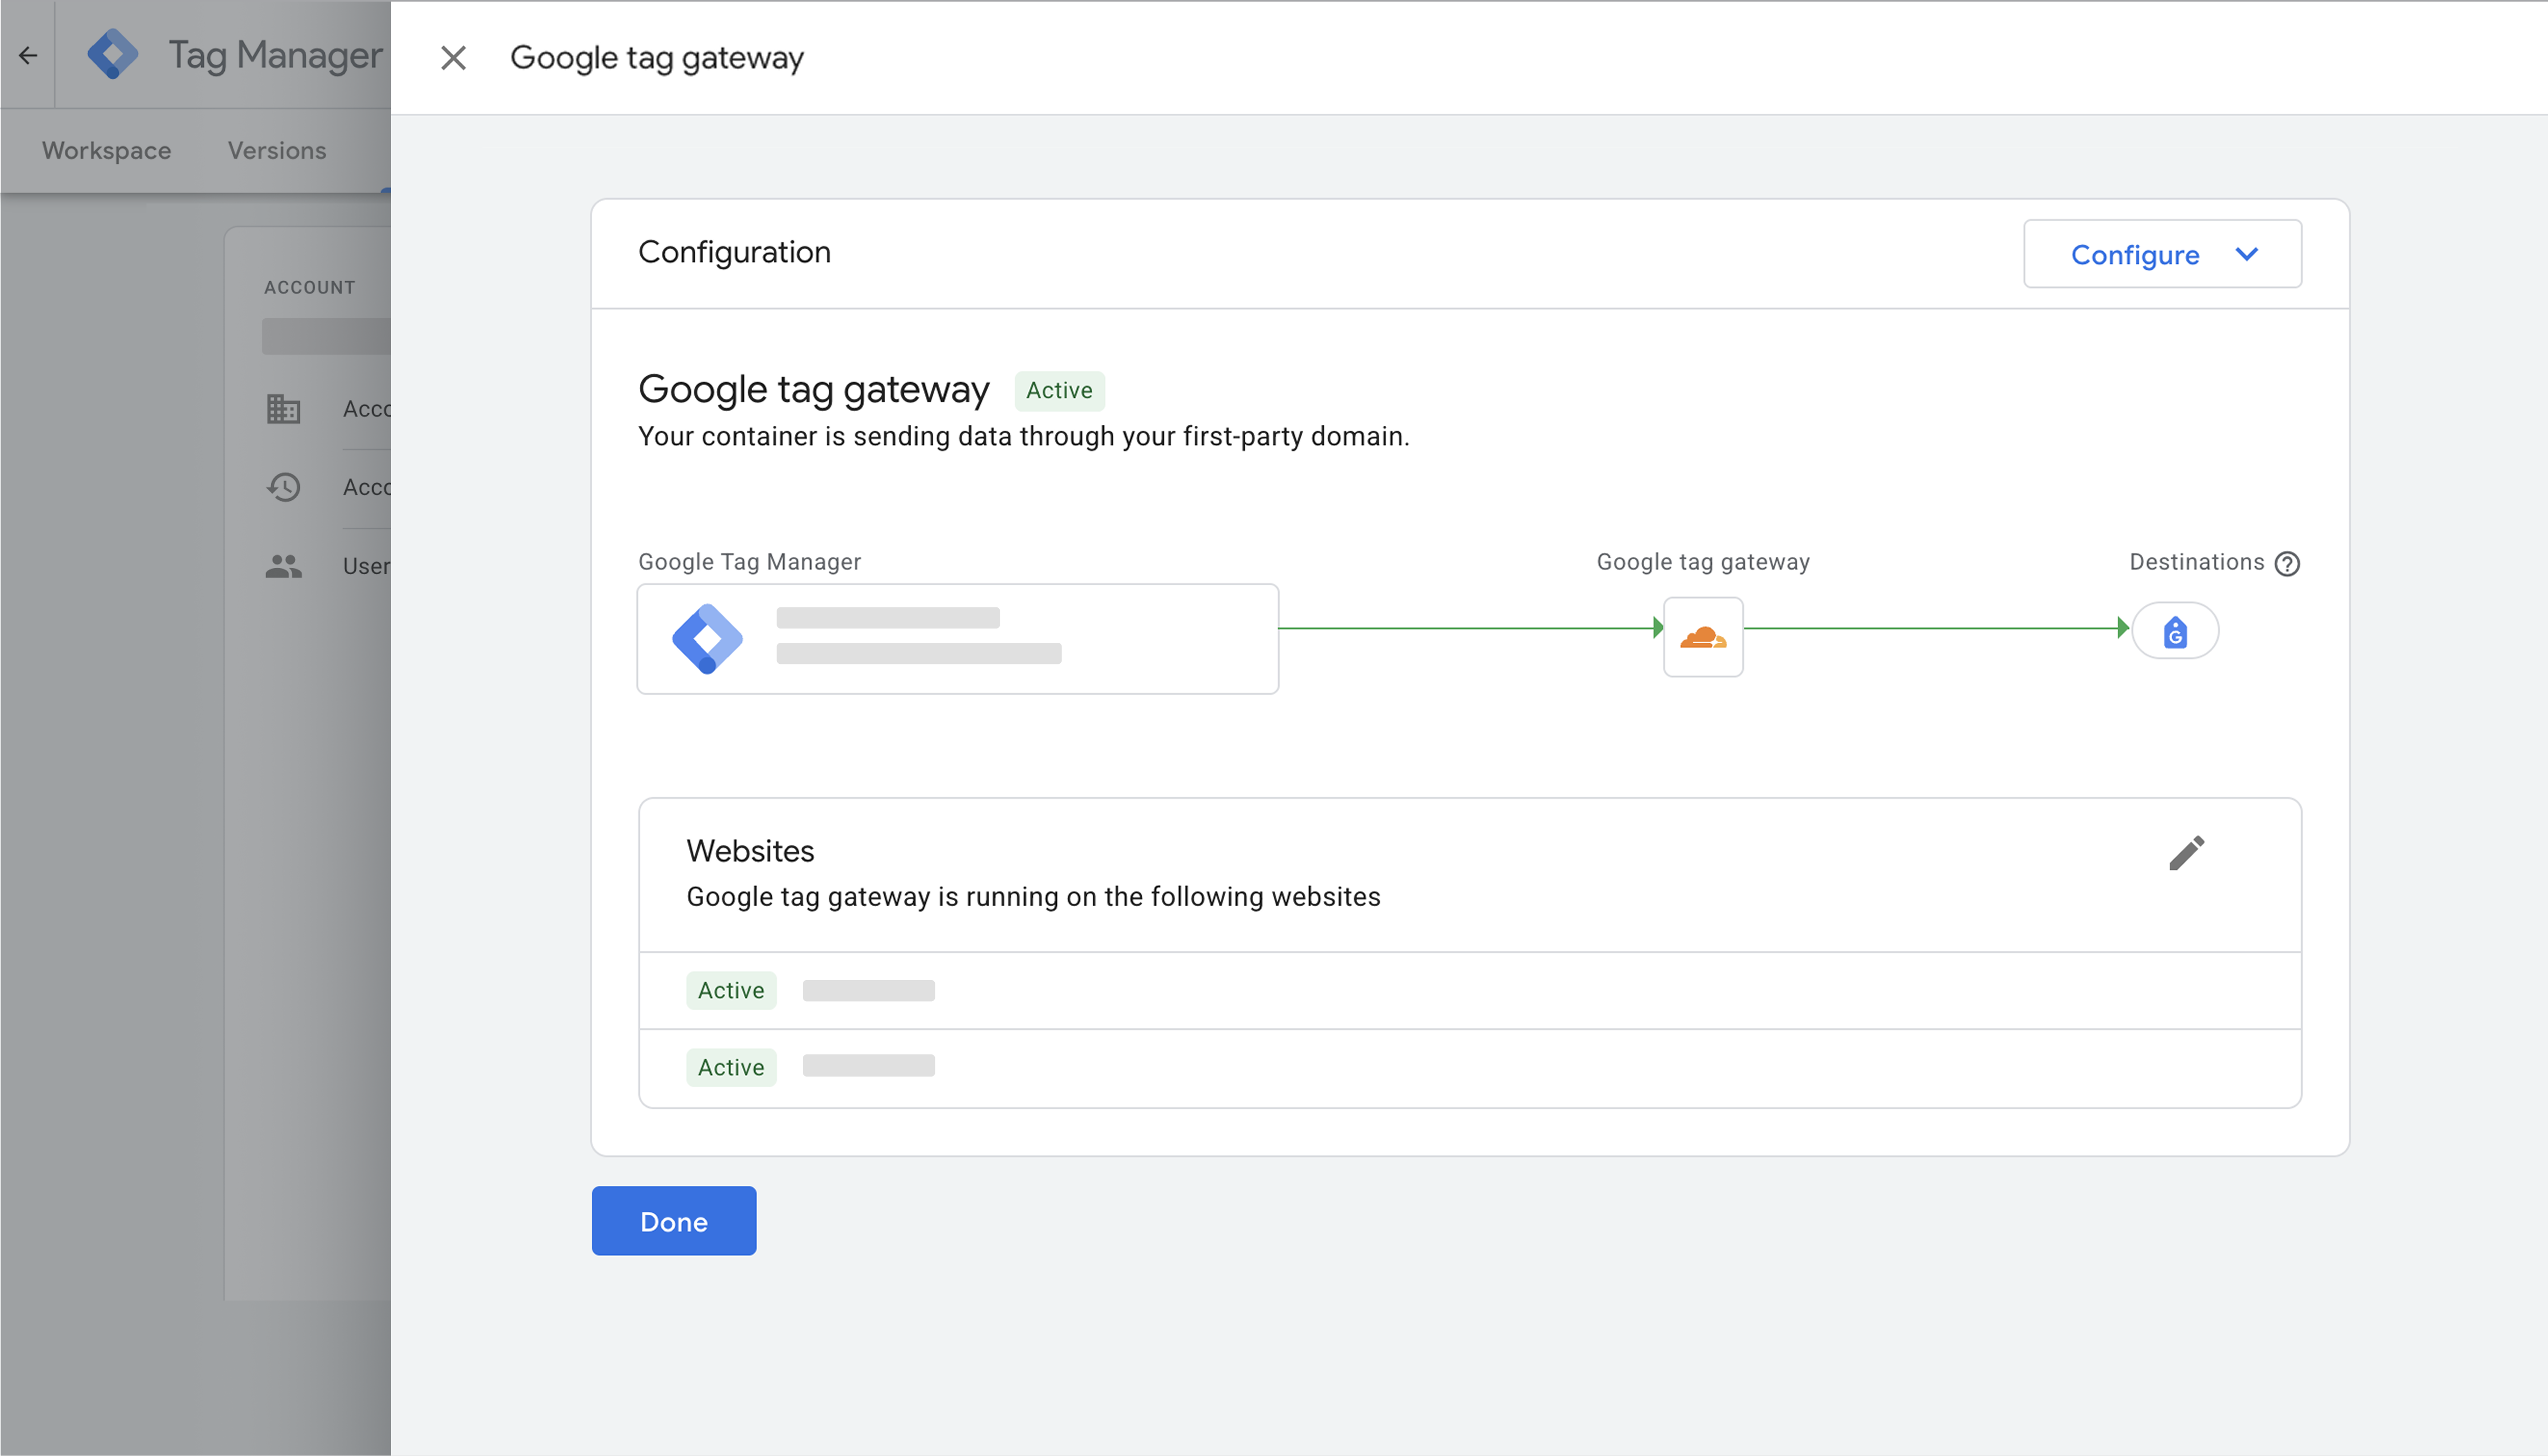
Task: Close the Google tag gateway panel
Action: pyautogui.click(x=453, y=58)
